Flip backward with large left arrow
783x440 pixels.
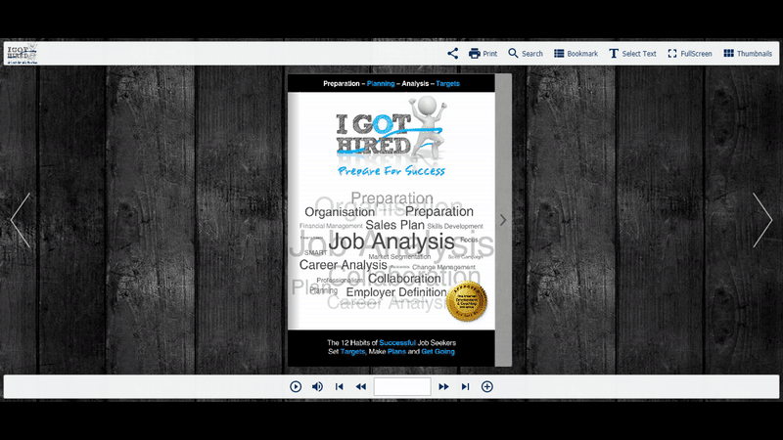click(x=21, y=220)
